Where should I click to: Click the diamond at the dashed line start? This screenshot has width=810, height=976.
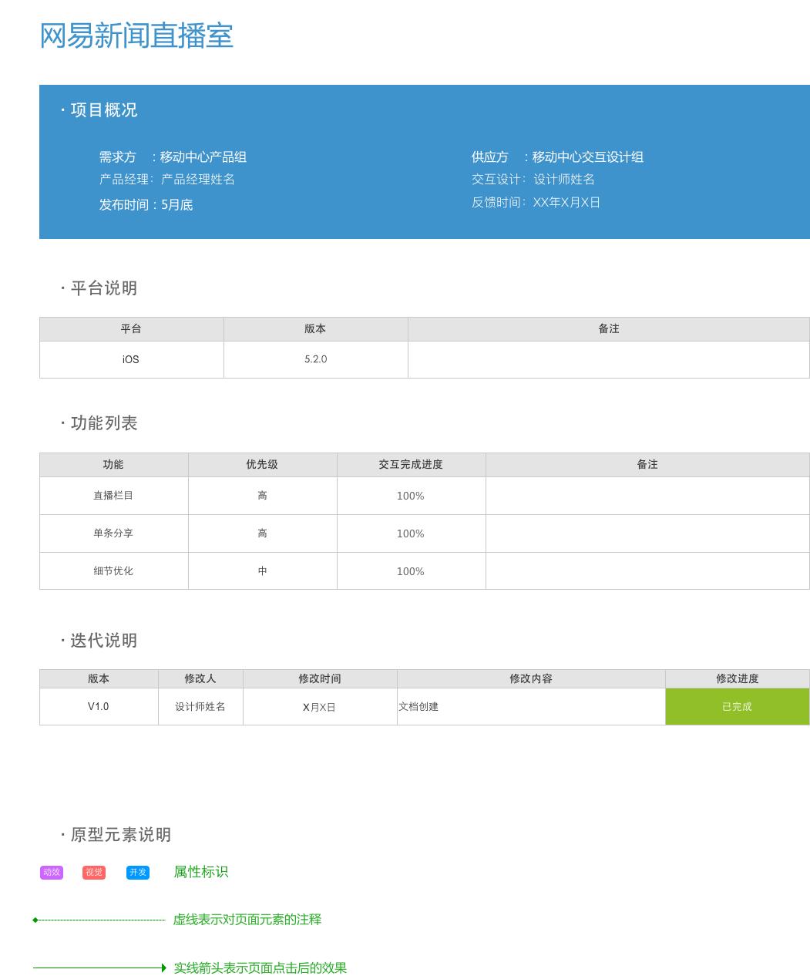[34, 920]
